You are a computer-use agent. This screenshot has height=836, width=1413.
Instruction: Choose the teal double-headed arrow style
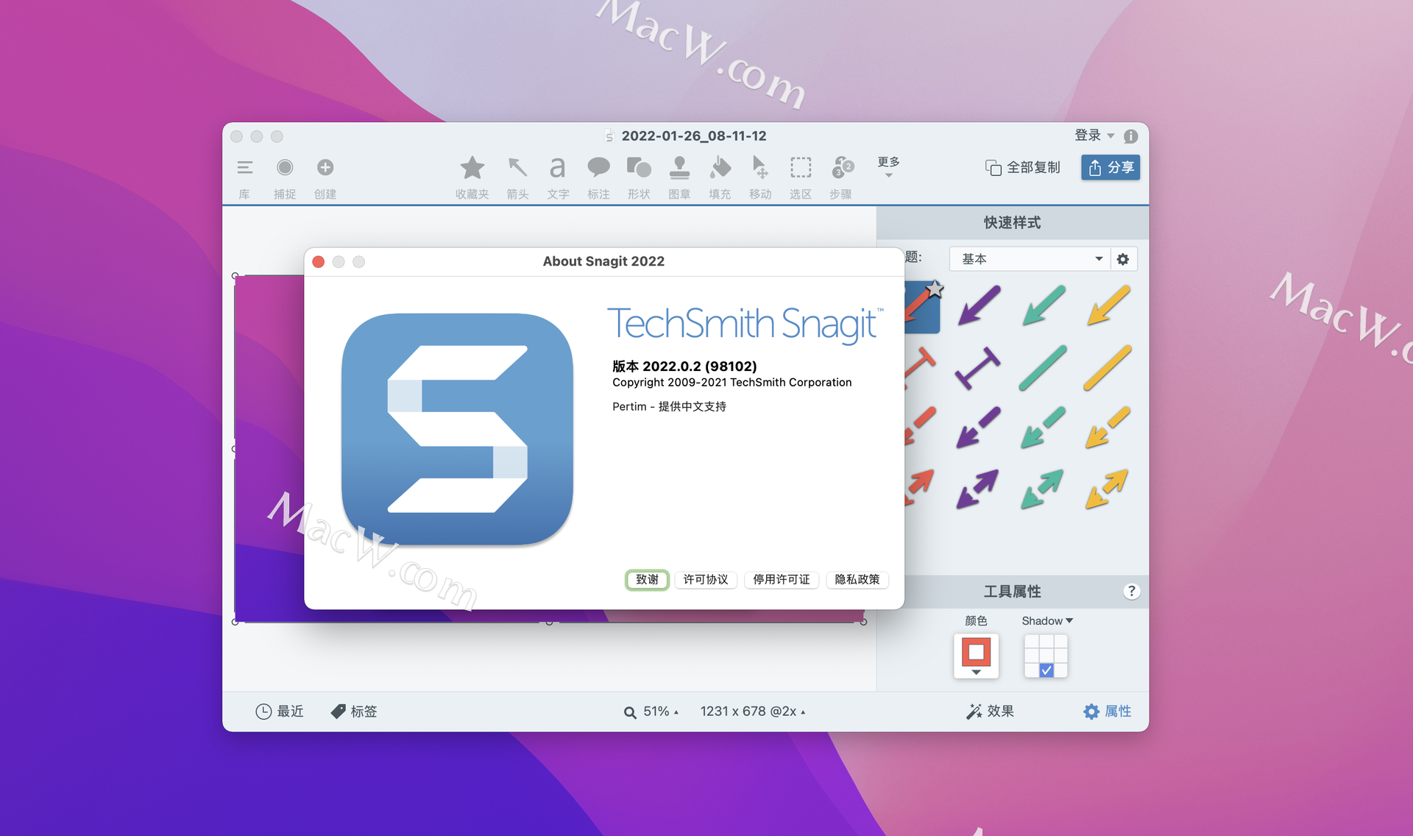[x=1043, y=489]
